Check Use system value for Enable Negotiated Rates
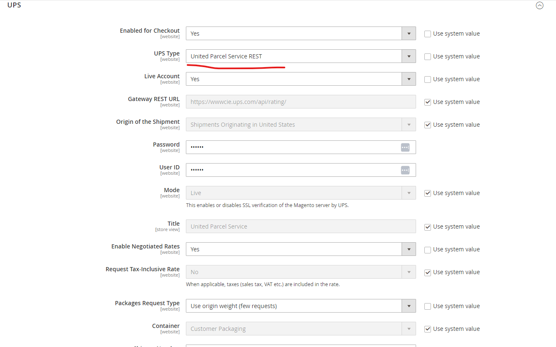This screenshot has width=556, height=347. pos(427,249)
